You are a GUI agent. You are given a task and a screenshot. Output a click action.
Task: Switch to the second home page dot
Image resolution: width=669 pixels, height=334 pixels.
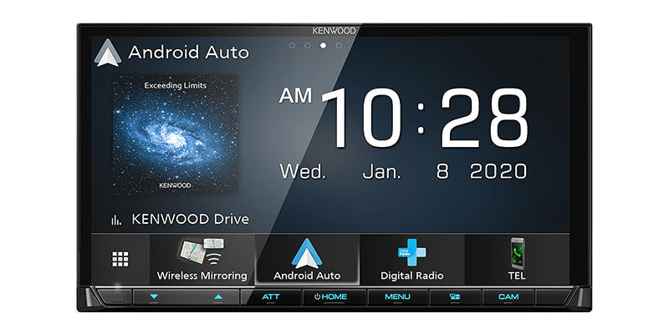[x=308, y=45]
